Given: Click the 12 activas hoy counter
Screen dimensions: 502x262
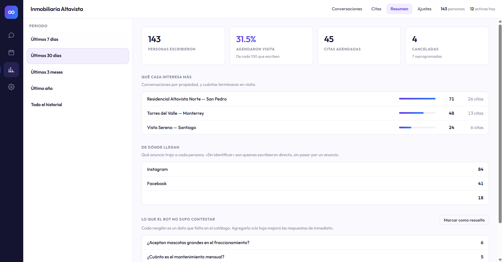Looking at the screenshot, I should (x=482, y=9).
